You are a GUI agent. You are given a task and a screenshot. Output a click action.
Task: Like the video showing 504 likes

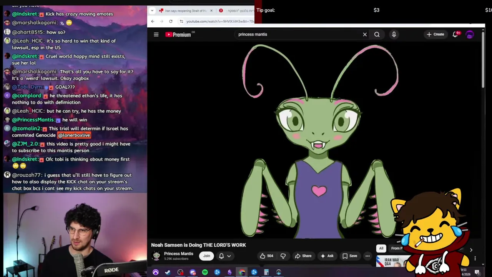point(266,256)
